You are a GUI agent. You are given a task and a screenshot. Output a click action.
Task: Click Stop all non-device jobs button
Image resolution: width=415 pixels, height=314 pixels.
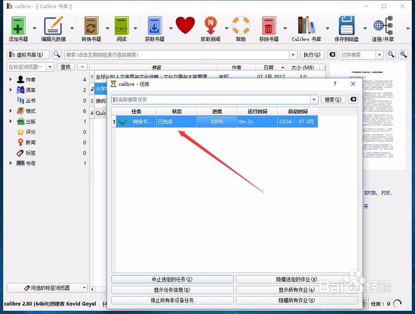pyautogui.click(x=172, y=300)
